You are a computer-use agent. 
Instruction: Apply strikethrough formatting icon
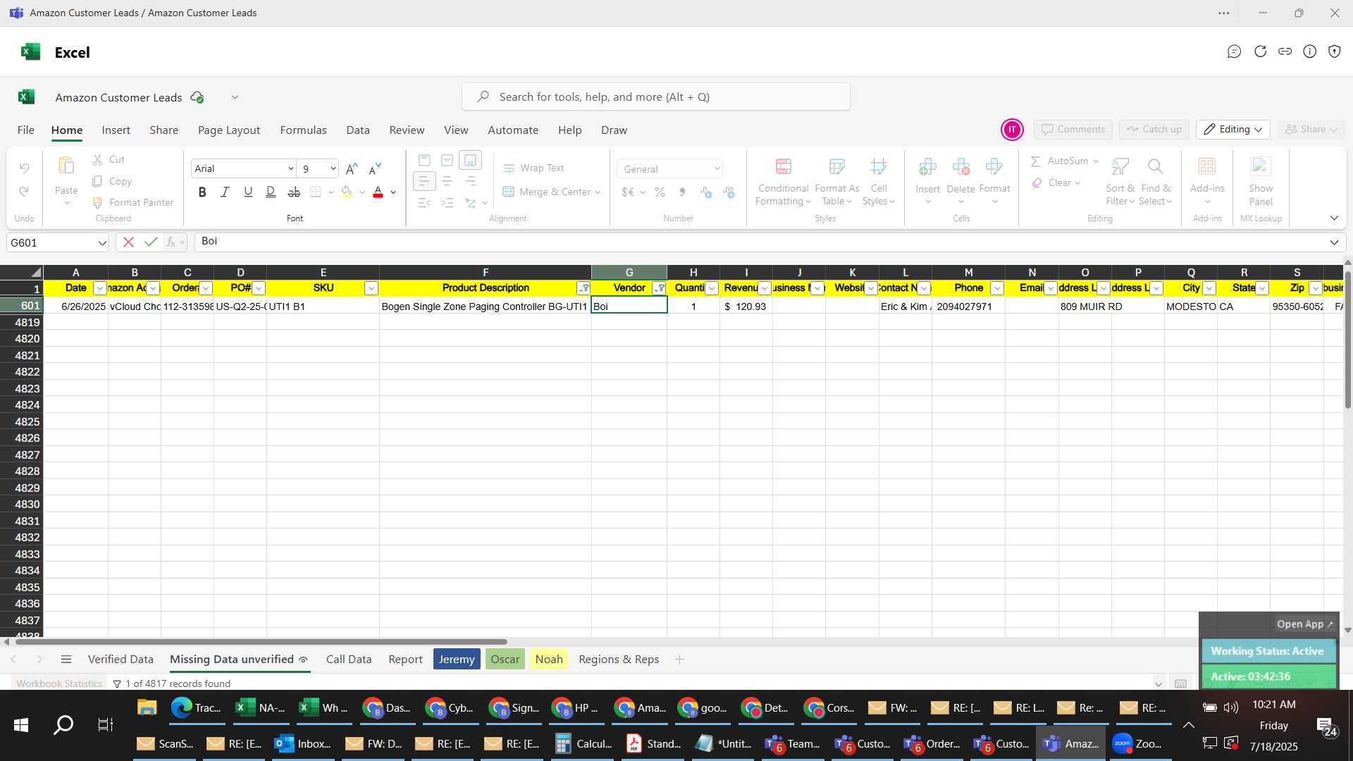[294, 192]
